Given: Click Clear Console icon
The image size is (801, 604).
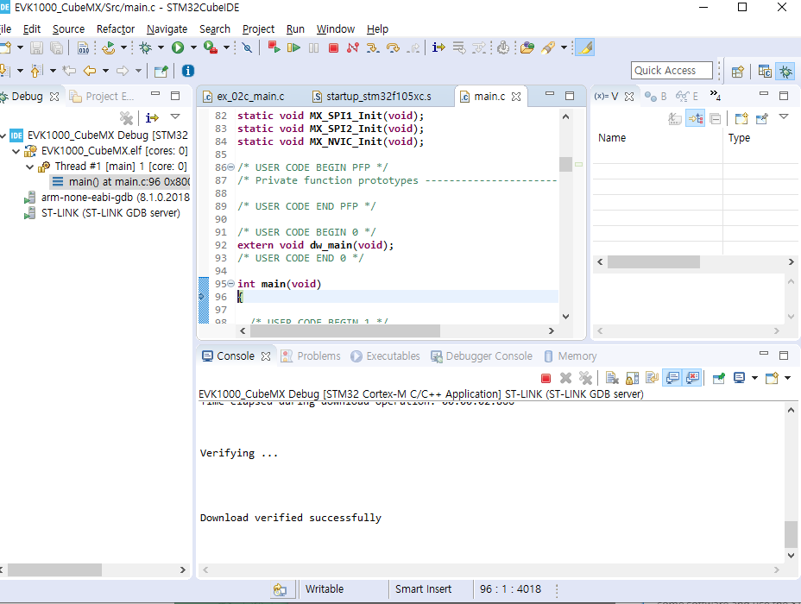Looking at the screenshot, I should click(x=612, y=378).
